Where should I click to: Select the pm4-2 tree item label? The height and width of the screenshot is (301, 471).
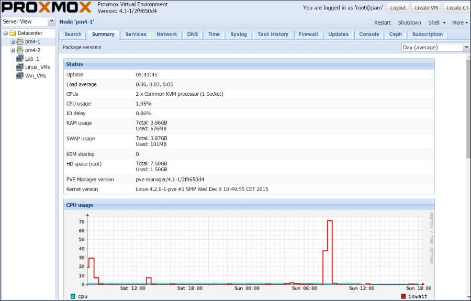click(x=33, y=50)
